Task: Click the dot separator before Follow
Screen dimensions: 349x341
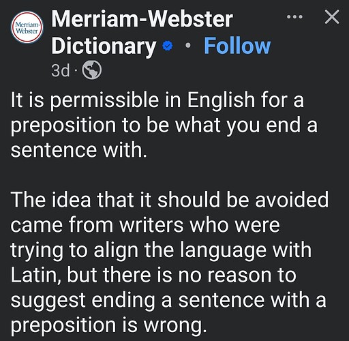Action: point(188,46)
